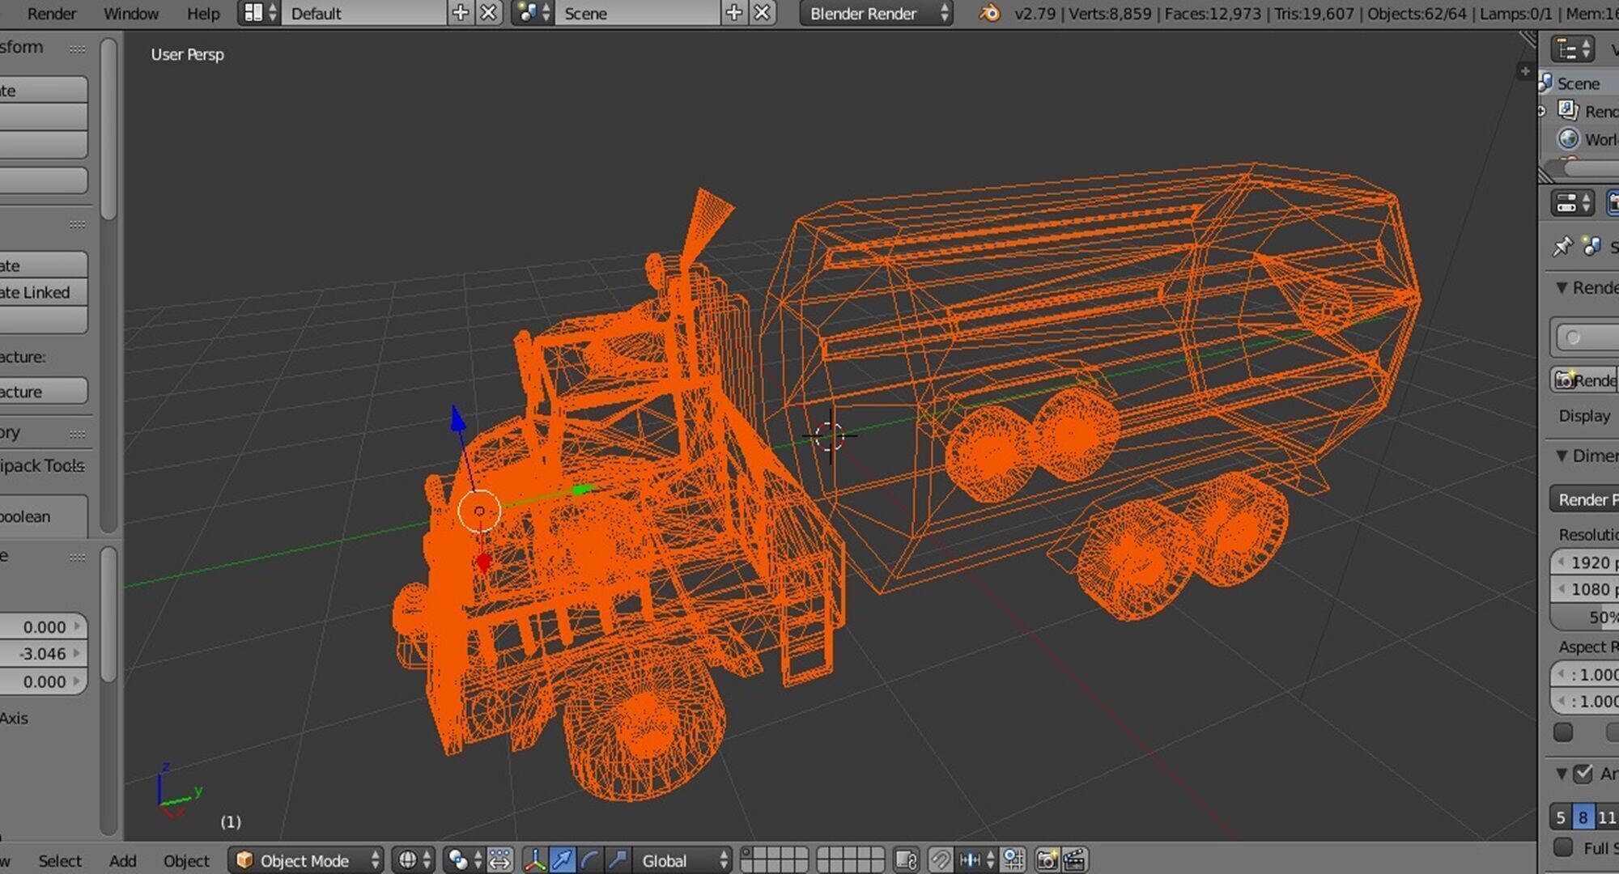Click scene icon in properties breadcrumb

(x=1592, y=246)
